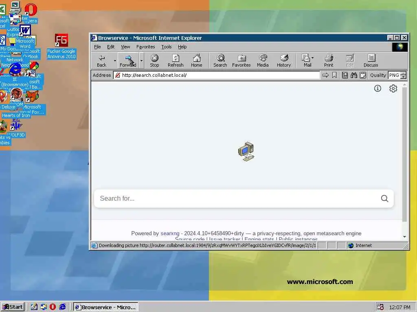
Task: Click the page vertical scrollbar thumb
Action: pos(404,154)
